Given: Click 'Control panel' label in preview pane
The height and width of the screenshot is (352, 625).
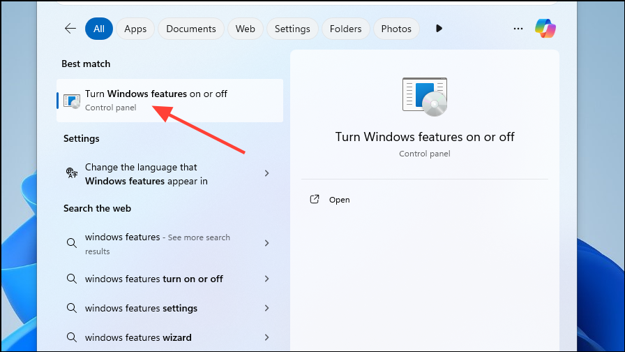Looking at the screenshot, I should [425, 154].
